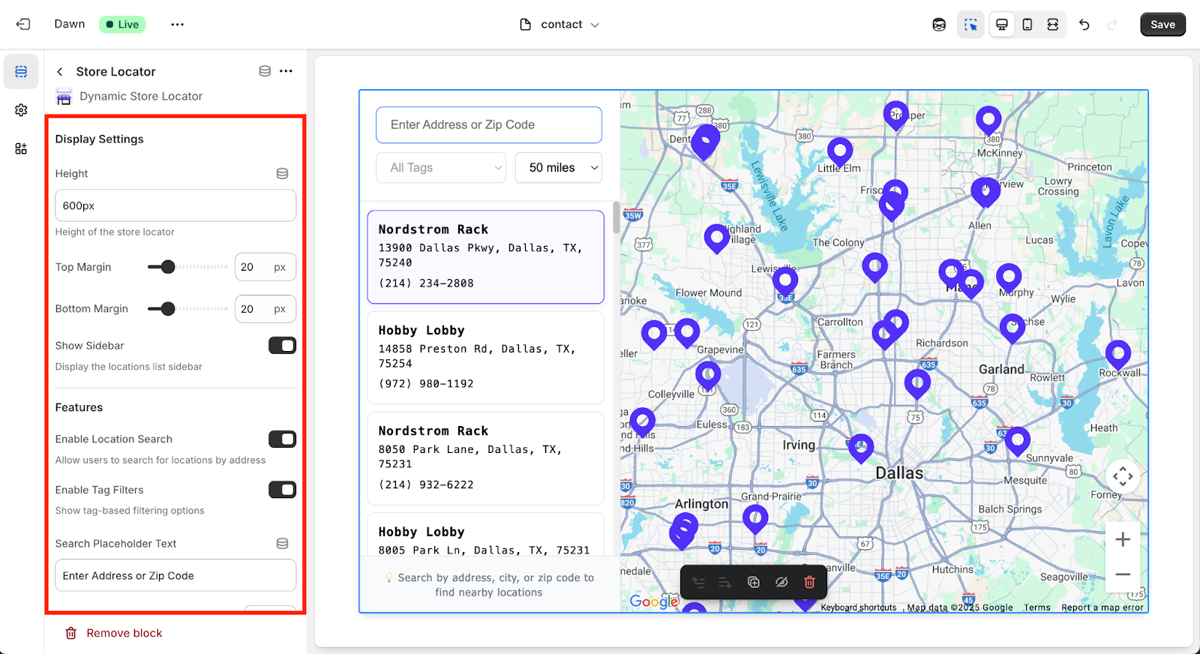The height and width of the screenshot is (654, 1200).
Task: Open Store Locator block three-dot menu
Action: point(286,71)
